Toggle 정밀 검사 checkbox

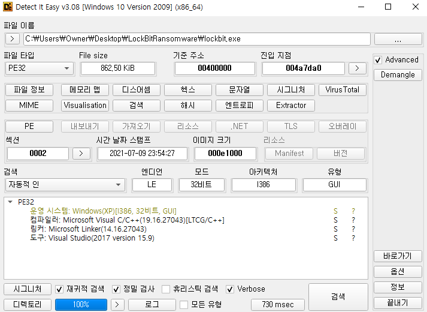(x=116, y=289)
